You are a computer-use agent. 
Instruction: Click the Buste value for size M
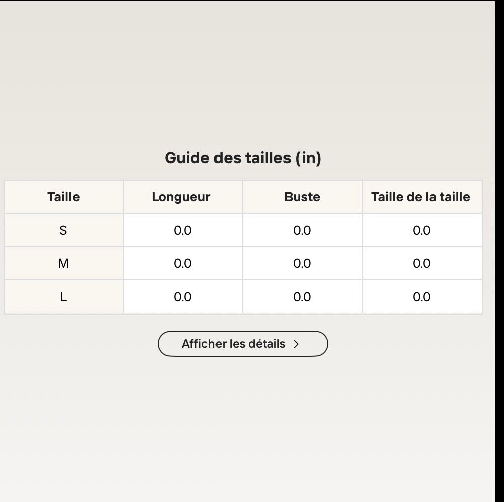(303, 263)
